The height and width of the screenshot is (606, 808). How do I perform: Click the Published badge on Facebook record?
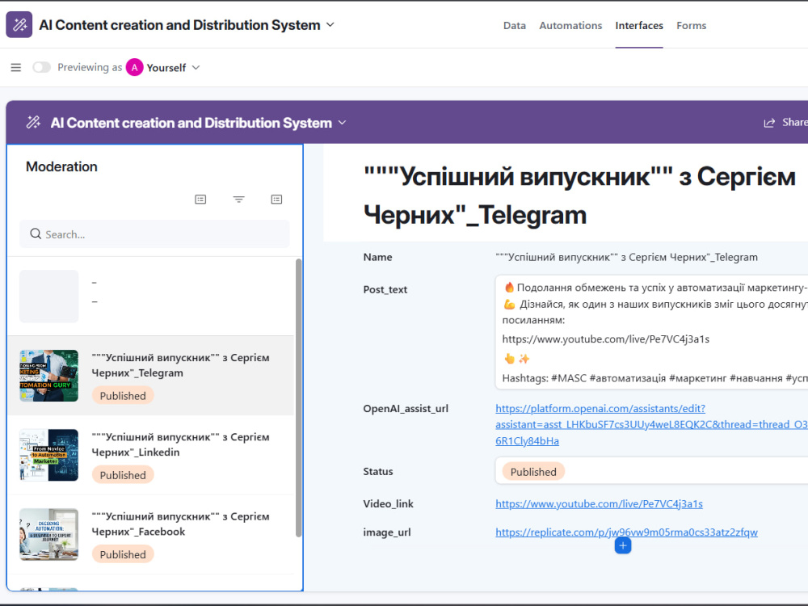pos(123,554)
